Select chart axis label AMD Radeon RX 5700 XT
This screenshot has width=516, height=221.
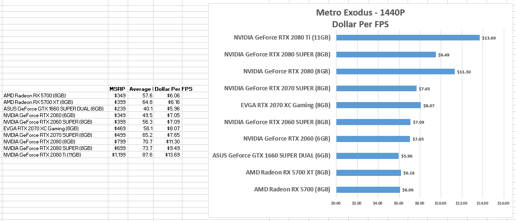[288, 173]
